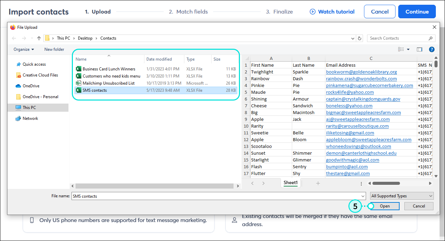Screen dimensions: 445x241
Task: Click Cancel button in File Upload dialog
Action: click(x=419, y=206)
